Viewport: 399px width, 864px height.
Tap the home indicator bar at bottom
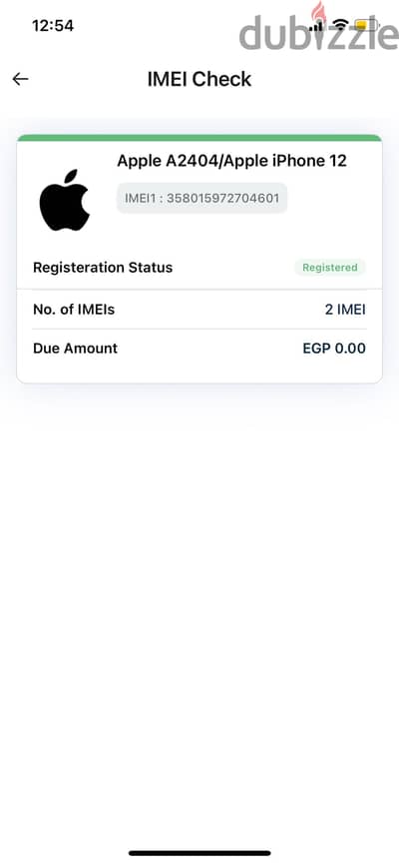click(x=199, y=854)
